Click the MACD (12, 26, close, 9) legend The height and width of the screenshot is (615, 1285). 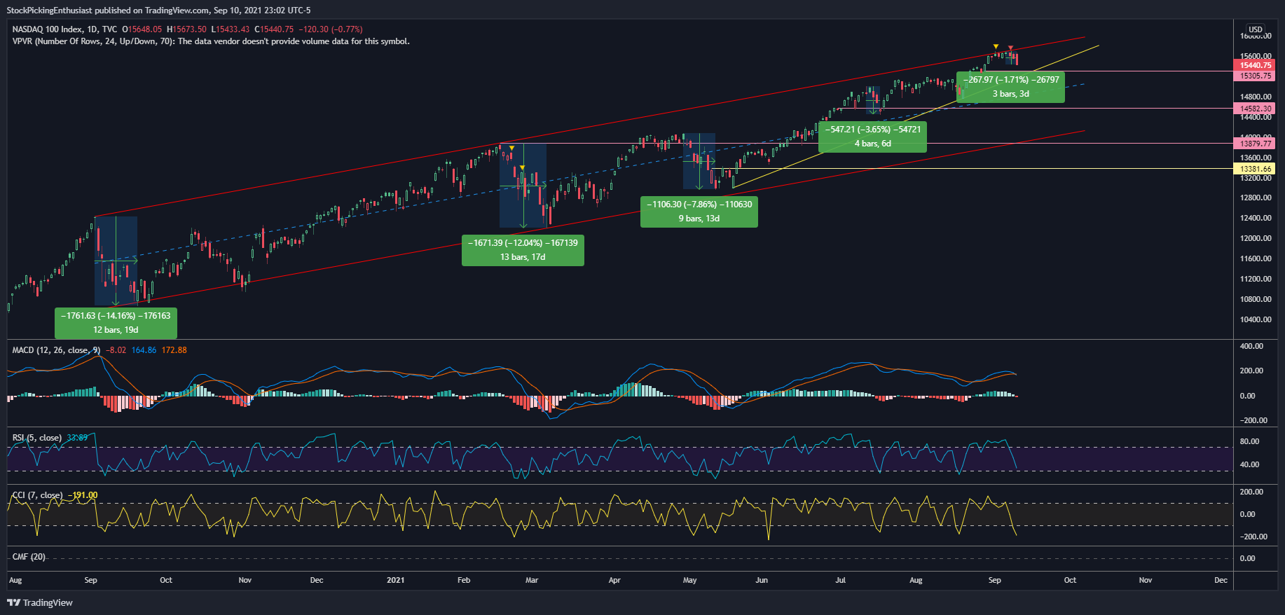pos(56,350)
